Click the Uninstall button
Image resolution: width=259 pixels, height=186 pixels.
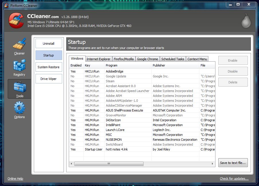click(x=49, y=44)
